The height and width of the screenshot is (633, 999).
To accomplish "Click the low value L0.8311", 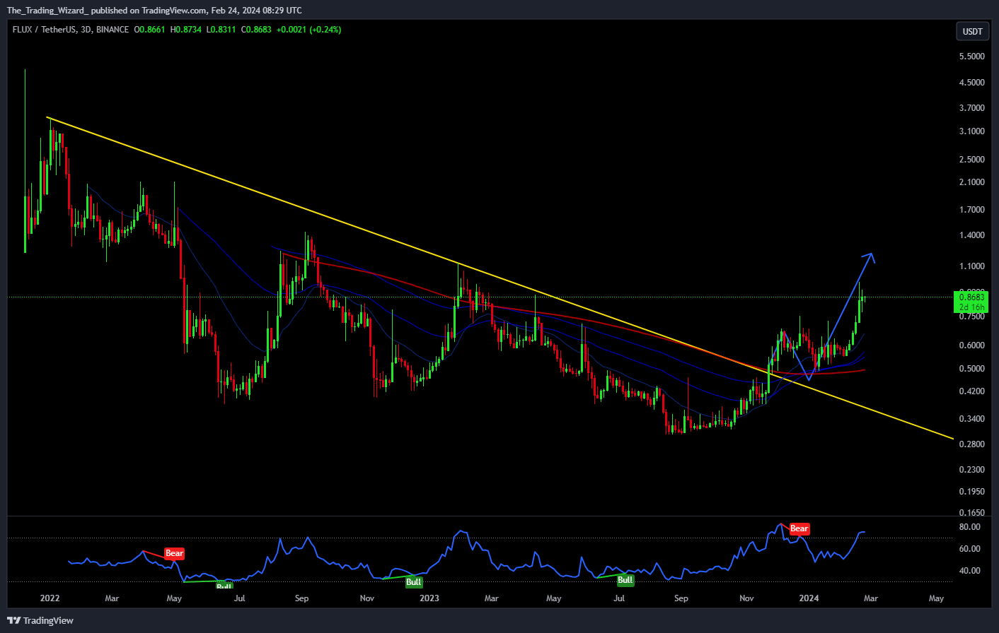I will (221, 30).
